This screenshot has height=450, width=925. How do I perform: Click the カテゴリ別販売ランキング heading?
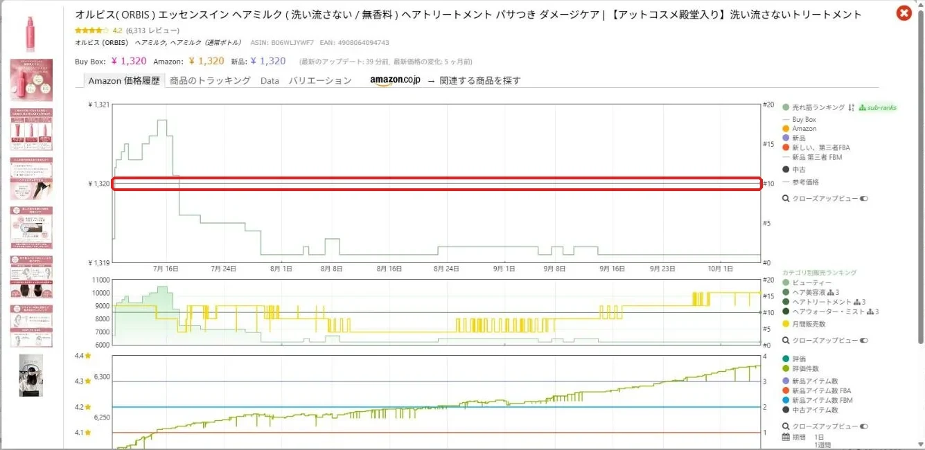tap(820, 273)
